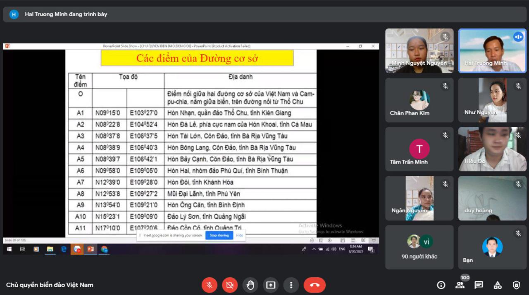Turn on the camera
Image resolution: width=529 pixels, height=295 pixels.
(230, 285)
